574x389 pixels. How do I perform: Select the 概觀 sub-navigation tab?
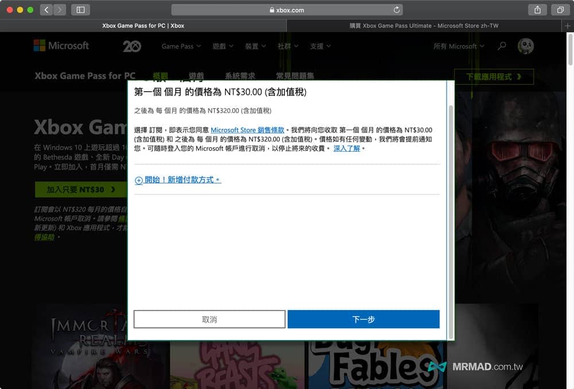pyautogui.click(x=160, y=76)
